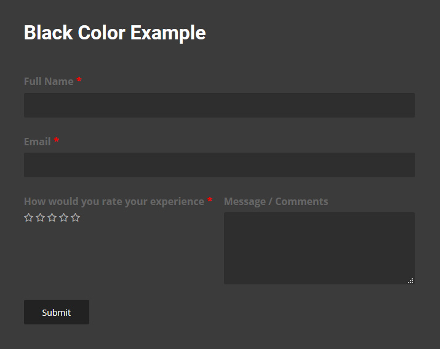Choose the third star rating
Viewport: 440px width, 349px height.
tap(52, 217)
